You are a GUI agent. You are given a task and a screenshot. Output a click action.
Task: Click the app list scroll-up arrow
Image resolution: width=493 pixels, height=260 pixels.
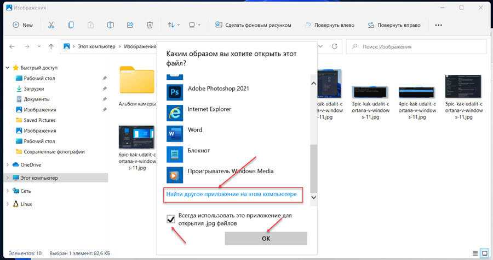(313, 84)
